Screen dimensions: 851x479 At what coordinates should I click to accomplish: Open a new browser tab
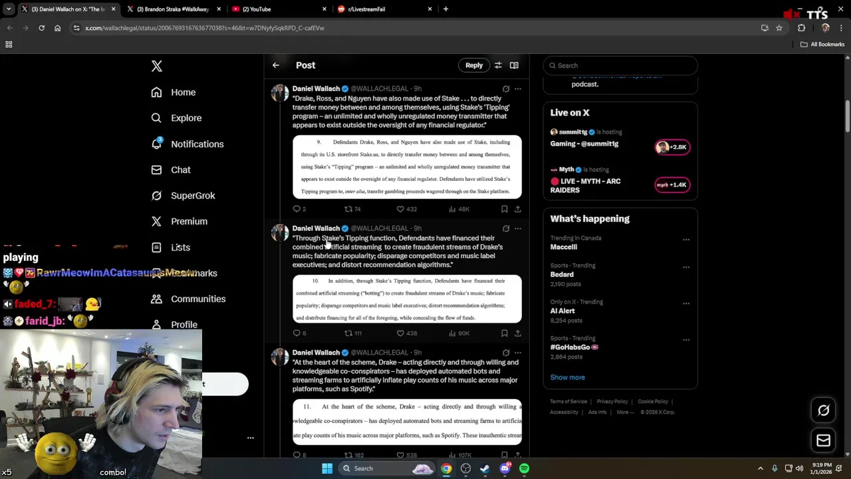pos(445,9)
